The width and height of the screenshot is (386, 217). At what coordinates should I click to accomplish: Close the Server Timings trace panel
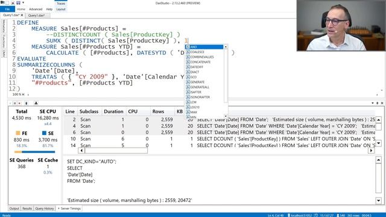pyautogui.click(x=382, y=103)
